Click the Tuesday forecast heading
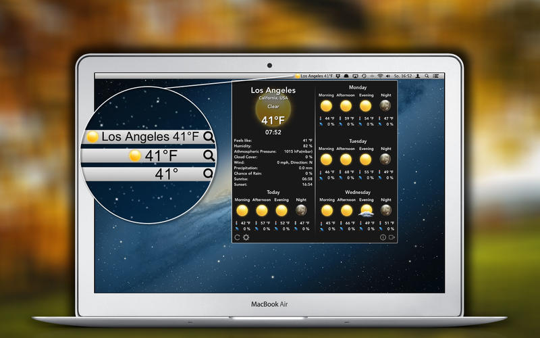The height and width of the screenshot is (338, 540). (x=358, y=141)
